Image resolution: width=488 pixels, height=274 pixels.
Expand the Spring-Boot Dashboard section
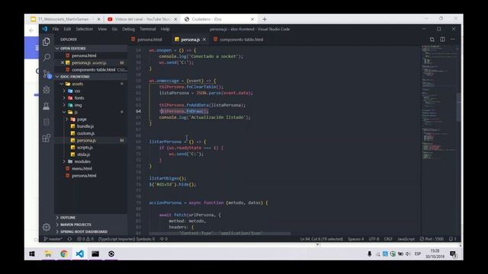coord(84,231)
